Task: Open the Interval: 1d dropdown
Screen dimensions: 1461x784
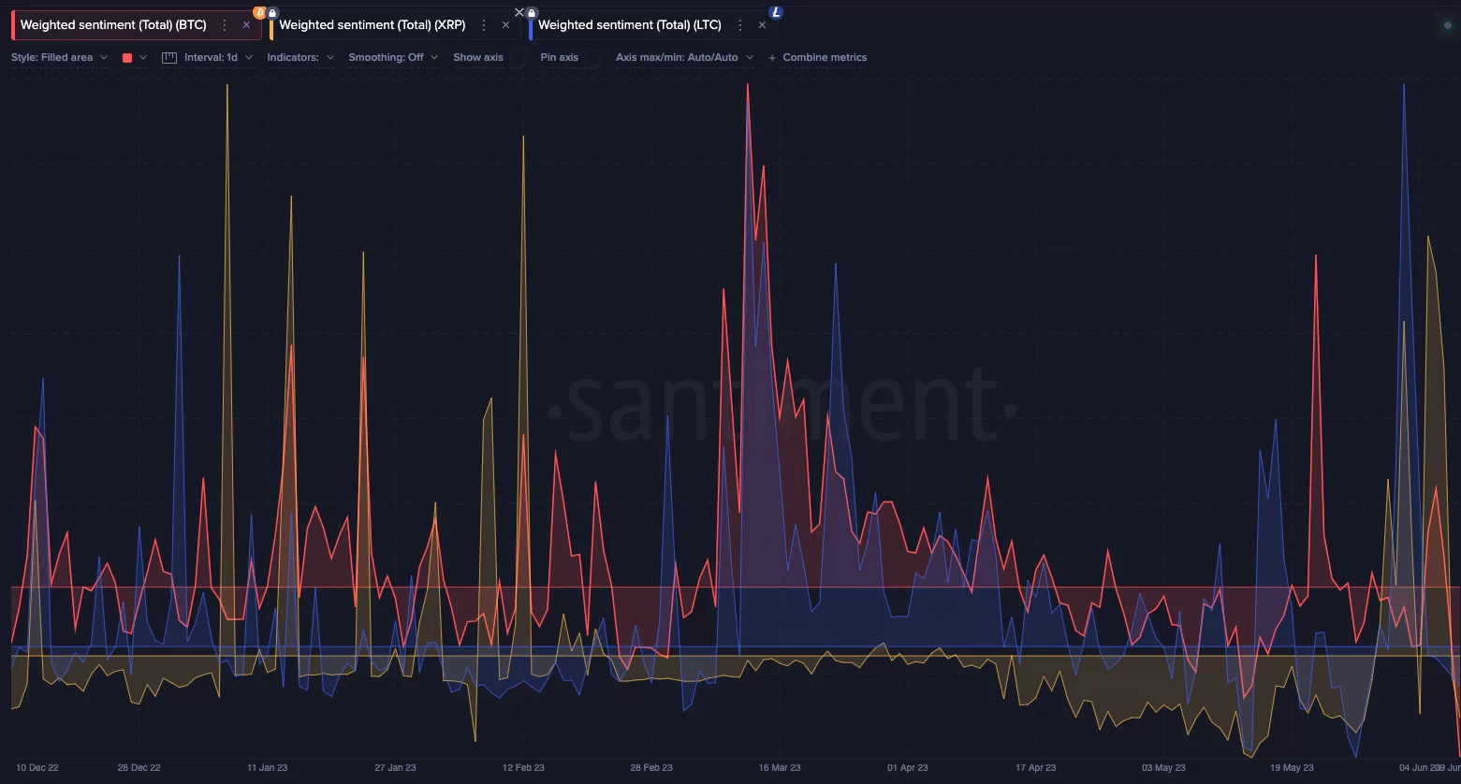Action: [x=217, y=58]
